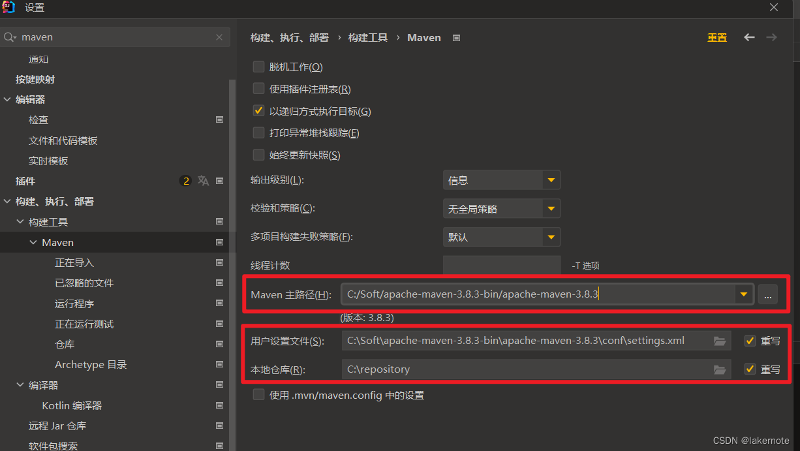This screenshot has width=800, height=451.
Task: Click the 用户设置文件 path field
Action: (536, 341)
